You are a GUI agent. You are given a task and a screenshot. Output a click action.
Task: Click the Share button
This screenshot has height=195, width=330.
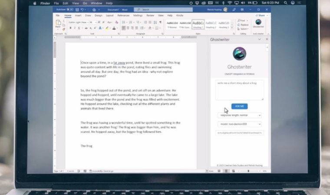click(261, 16)
